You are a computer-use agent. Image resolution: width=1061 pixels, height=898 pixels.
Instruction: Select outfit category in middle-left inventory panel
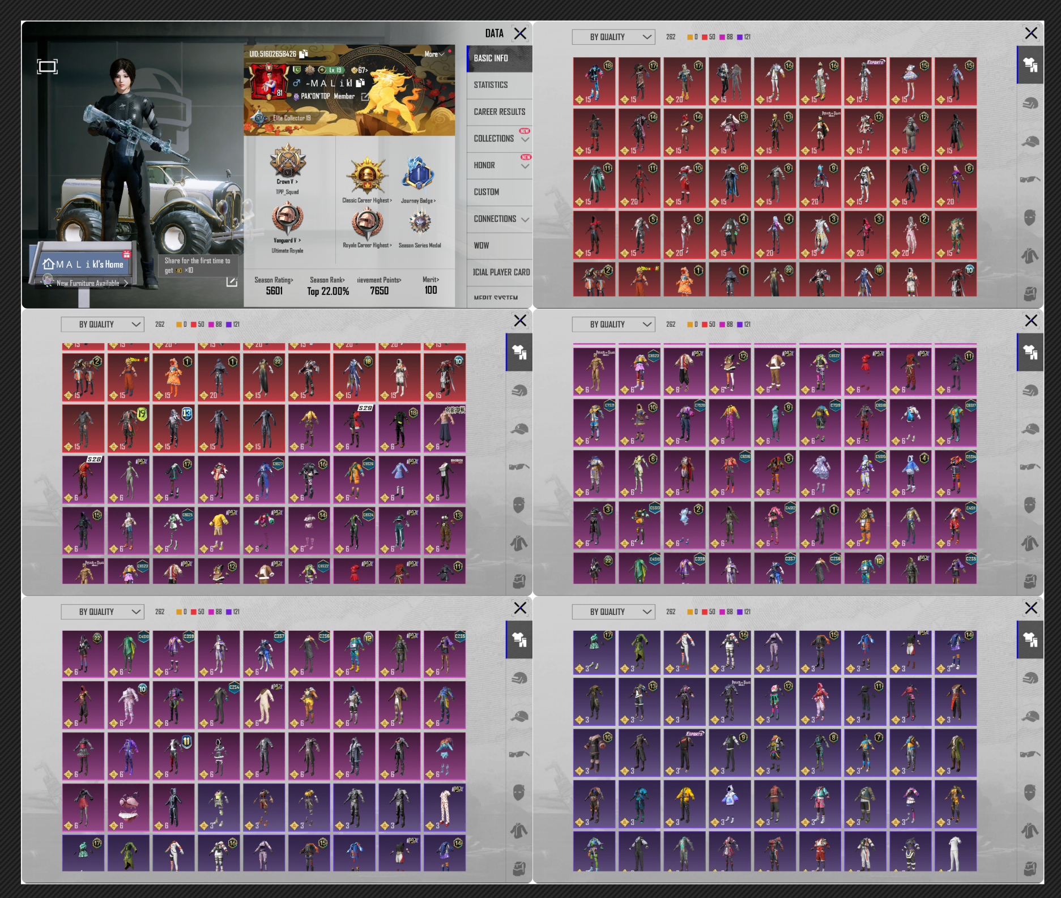click(519, 352)
